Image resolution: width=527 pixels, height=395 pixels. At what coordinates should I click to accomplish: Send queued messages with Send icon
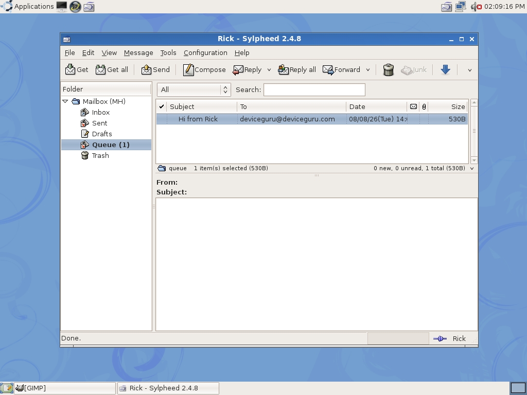point(146,69)
